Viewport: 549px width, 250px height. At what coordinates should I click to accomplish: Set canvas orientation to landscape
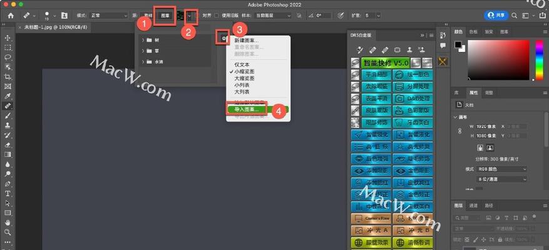click(x=490, y=148)
